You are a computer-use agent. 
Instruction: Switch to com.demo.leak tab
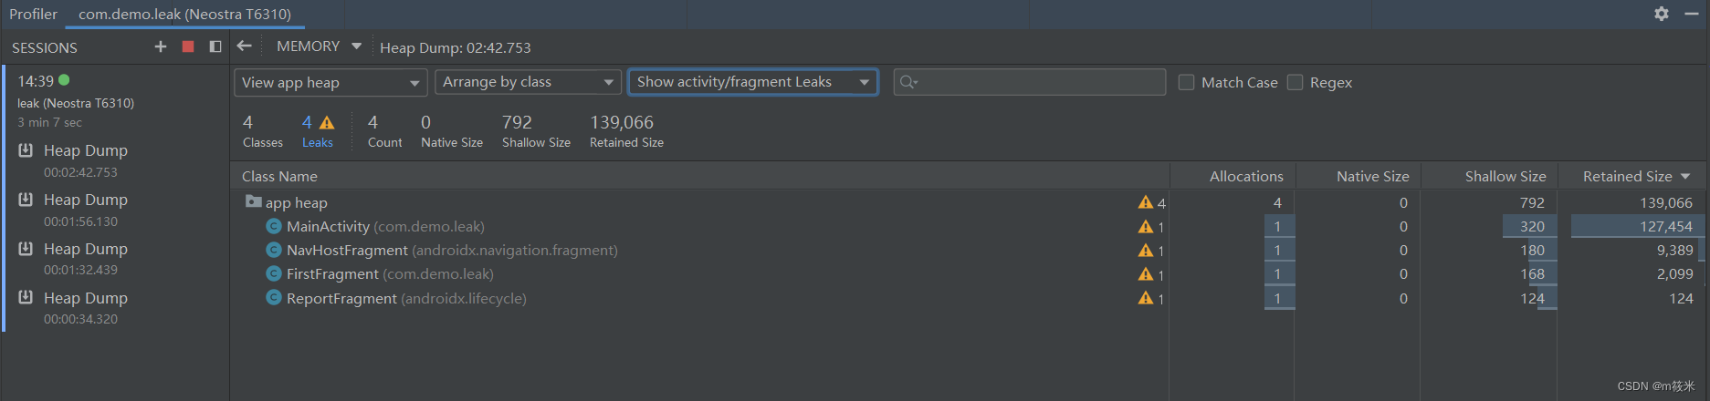tap(184, 15)
